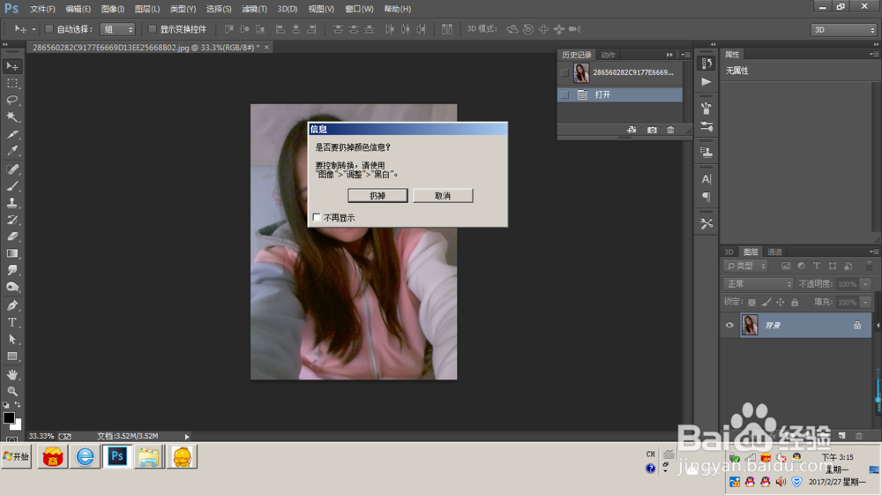882x496 pixels.
Task: Open the 不透明度 opacity dropdown arrow
Action: [866, 284]
